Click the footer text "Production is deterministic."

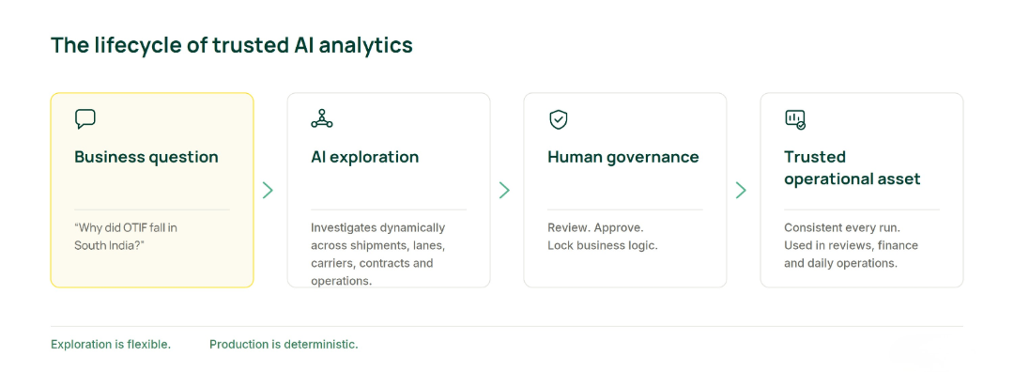(x=284, y=344)
